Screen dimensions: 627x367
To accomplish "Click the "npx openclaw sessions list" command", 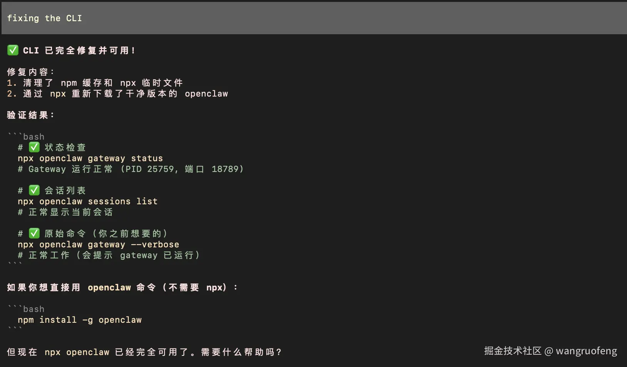I will tap(87, 201).
